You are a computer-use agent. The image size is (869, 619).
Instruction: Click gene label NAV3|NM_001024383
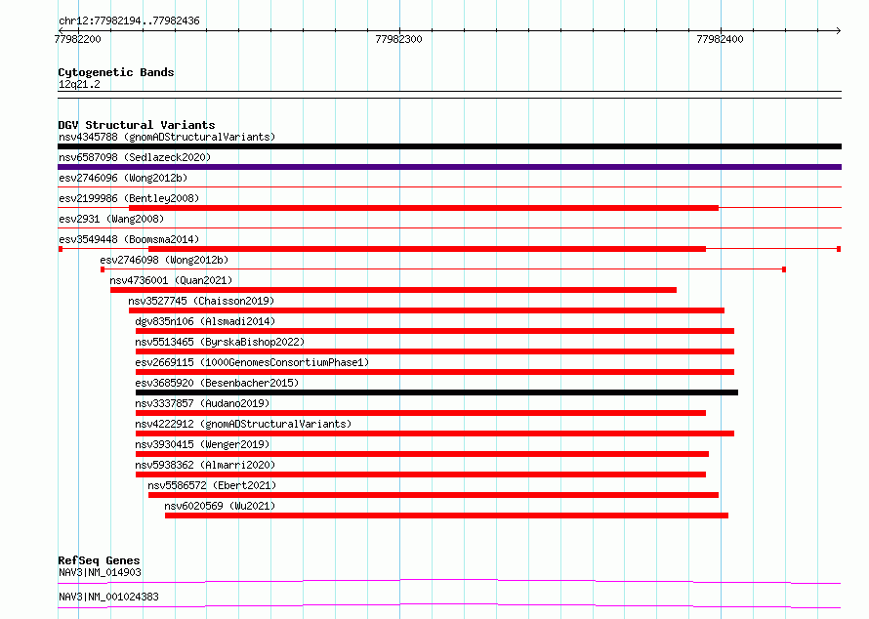pyautogui.click(x=108, y=597)
